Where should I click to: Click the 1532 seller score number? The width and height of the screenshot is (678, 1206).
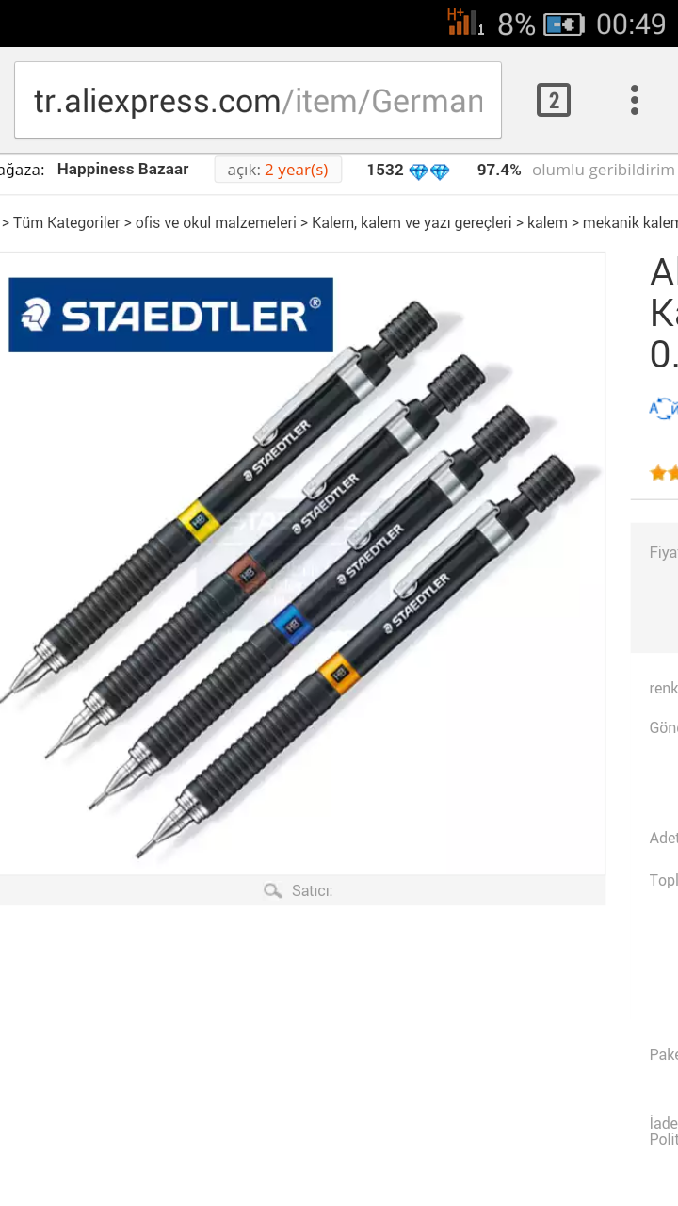pyautogui.click(x=385, y=170)
